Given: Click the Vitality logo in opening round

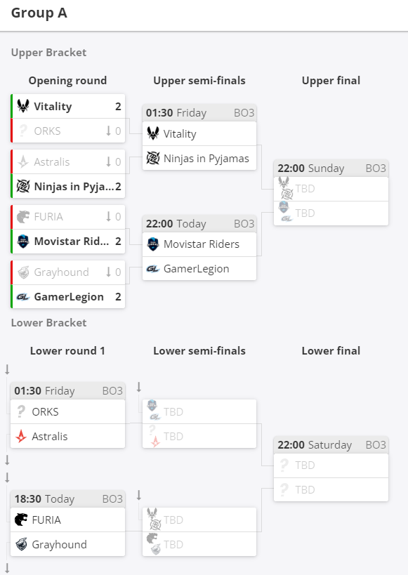Looking at the screenshot, I should tap(23, 106).
